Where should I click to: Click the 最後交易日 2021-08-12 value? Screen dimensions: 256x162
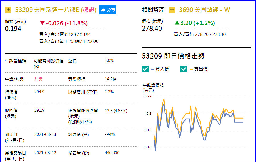[x=45, y=153]
